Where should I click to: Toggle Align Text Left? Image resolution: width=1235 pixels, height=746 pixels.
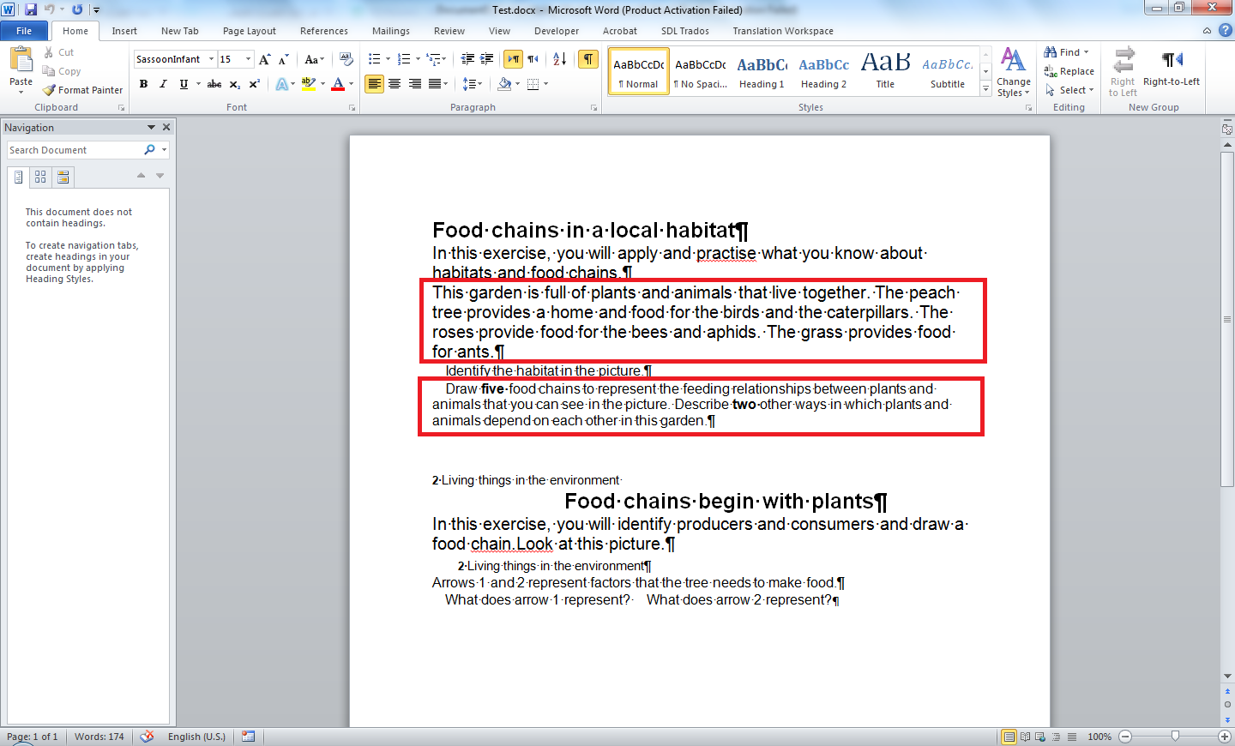point(374,84)
